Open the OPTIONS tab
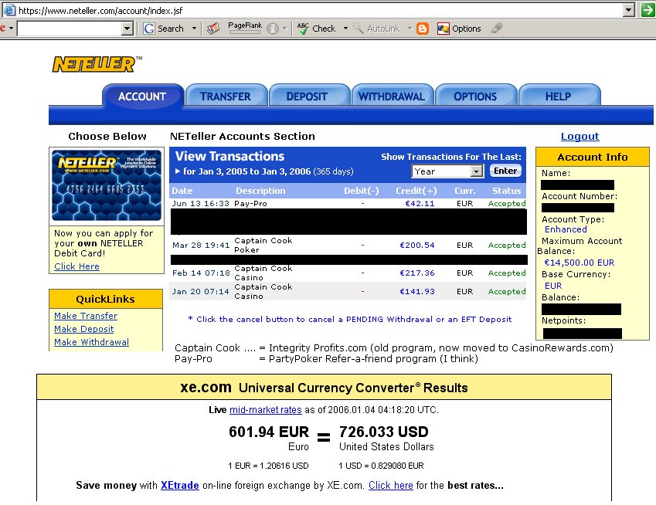The image size is (656, 505). 475,97
